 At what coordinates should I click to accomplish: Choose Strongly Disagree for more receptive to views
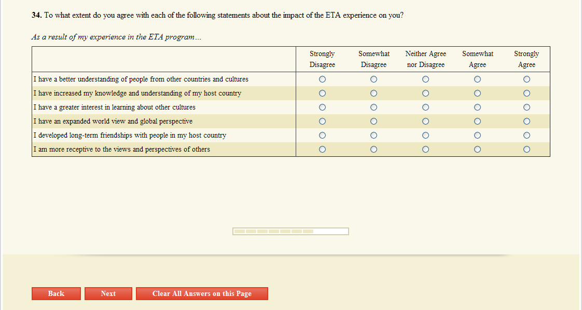322,150
